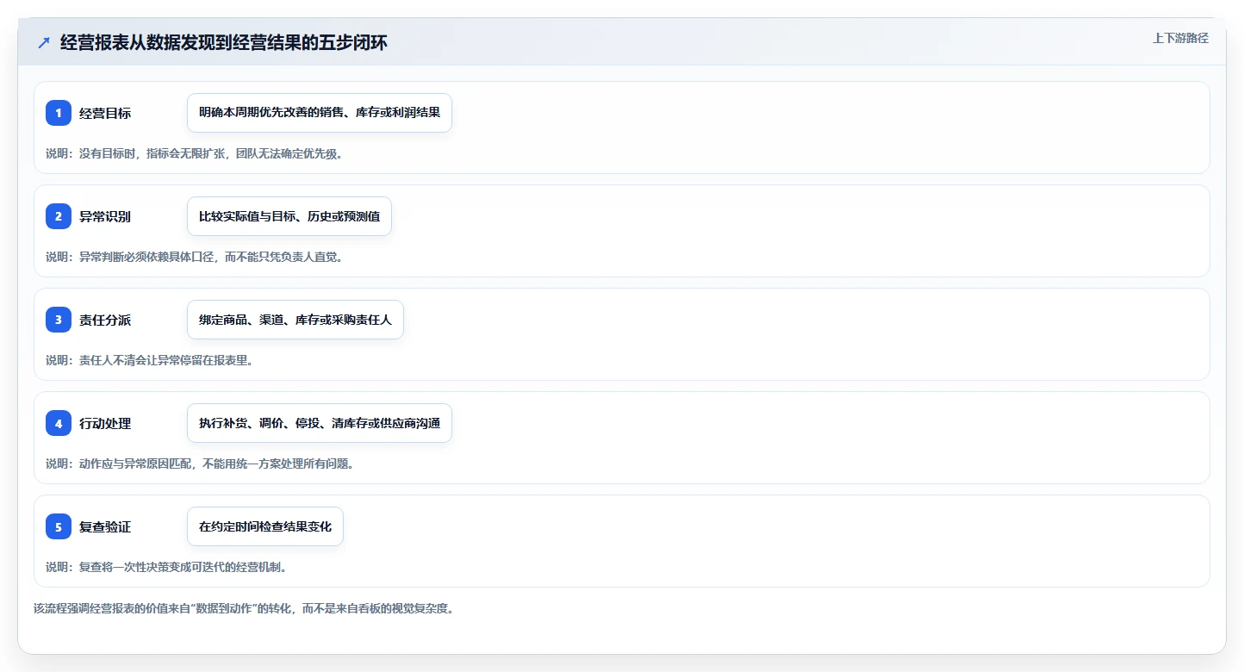Select the 复查验证 step label
This screenshot has height=672, width=1244.
105,526
